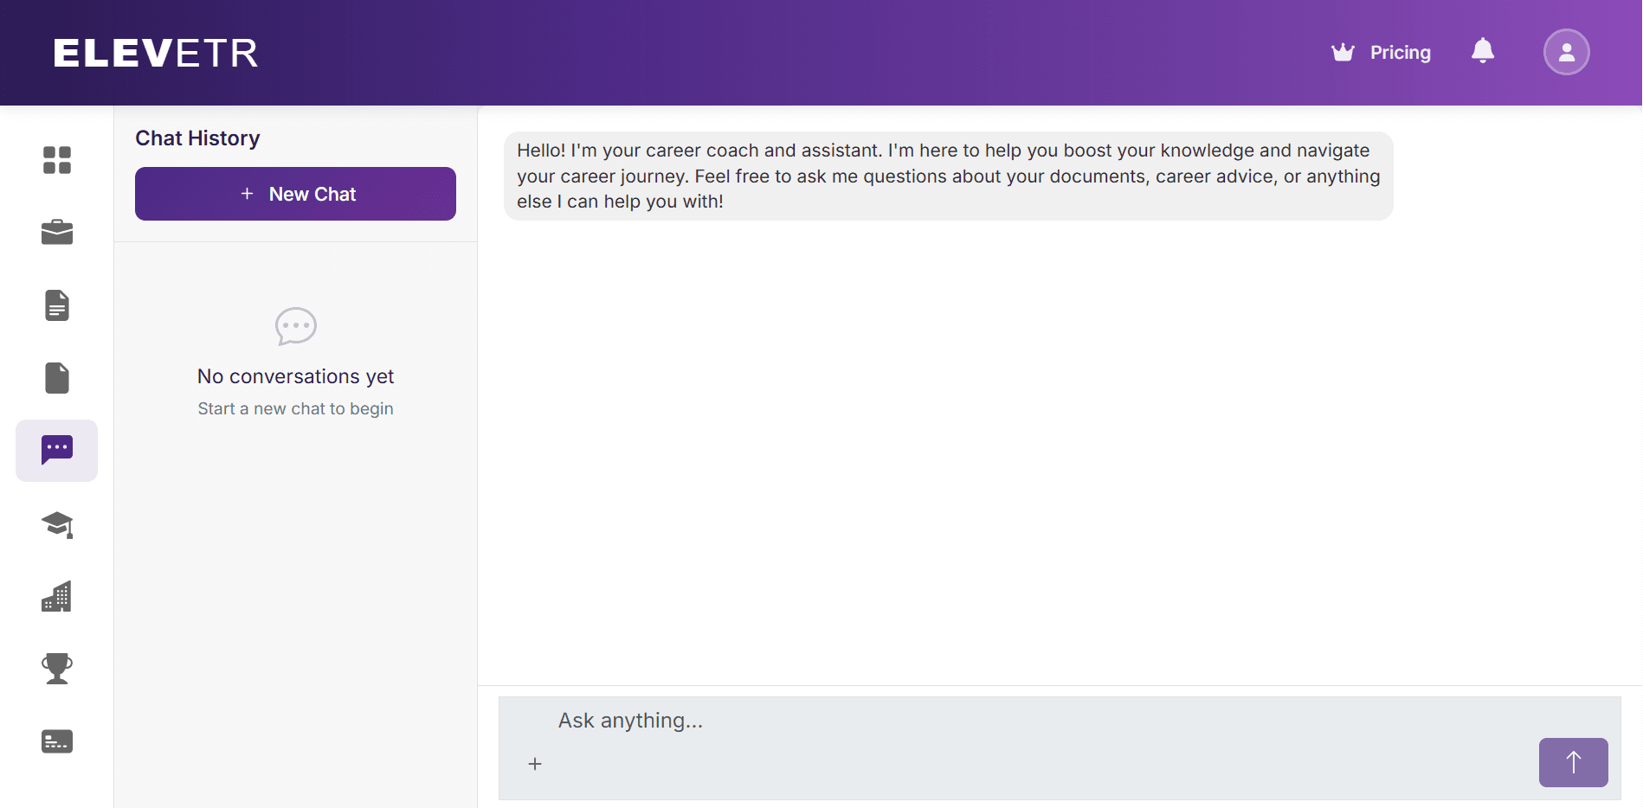Viewport: 1643px width, 808px height.
Task: Click the crown icon beside Pricing
Action: tap(1343, 53)
